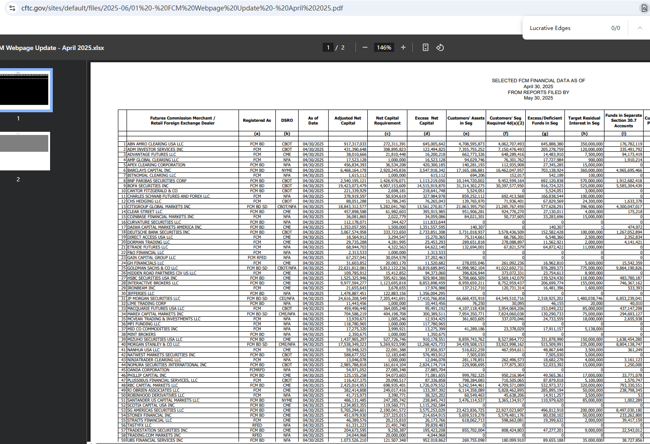Click the 'INTERACTIVE BROKERS LLC' row name

tap(153, 283)
